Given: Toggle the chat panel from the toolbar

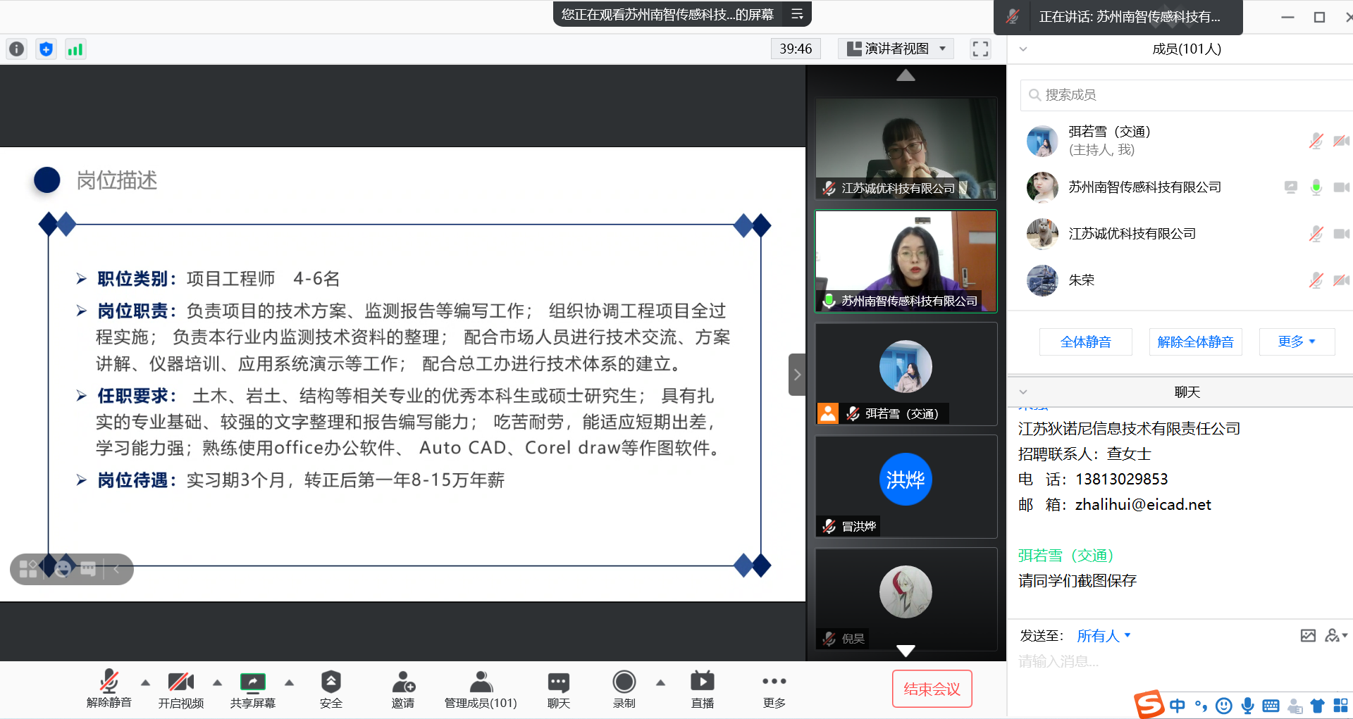Looking at the screenshot, I should tap(558, 682).
